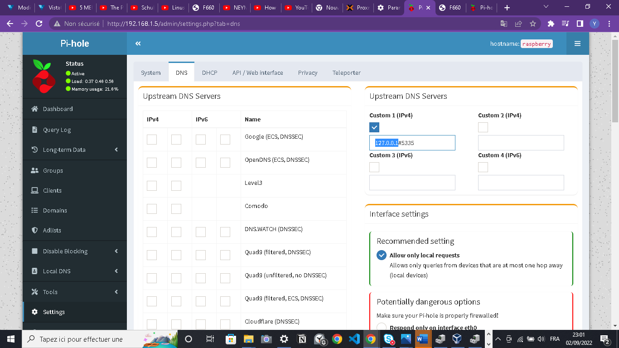This screenshot has width=619, height=348.
Task: Go back with the browser back arrow
Action: [x=10, y=24]
